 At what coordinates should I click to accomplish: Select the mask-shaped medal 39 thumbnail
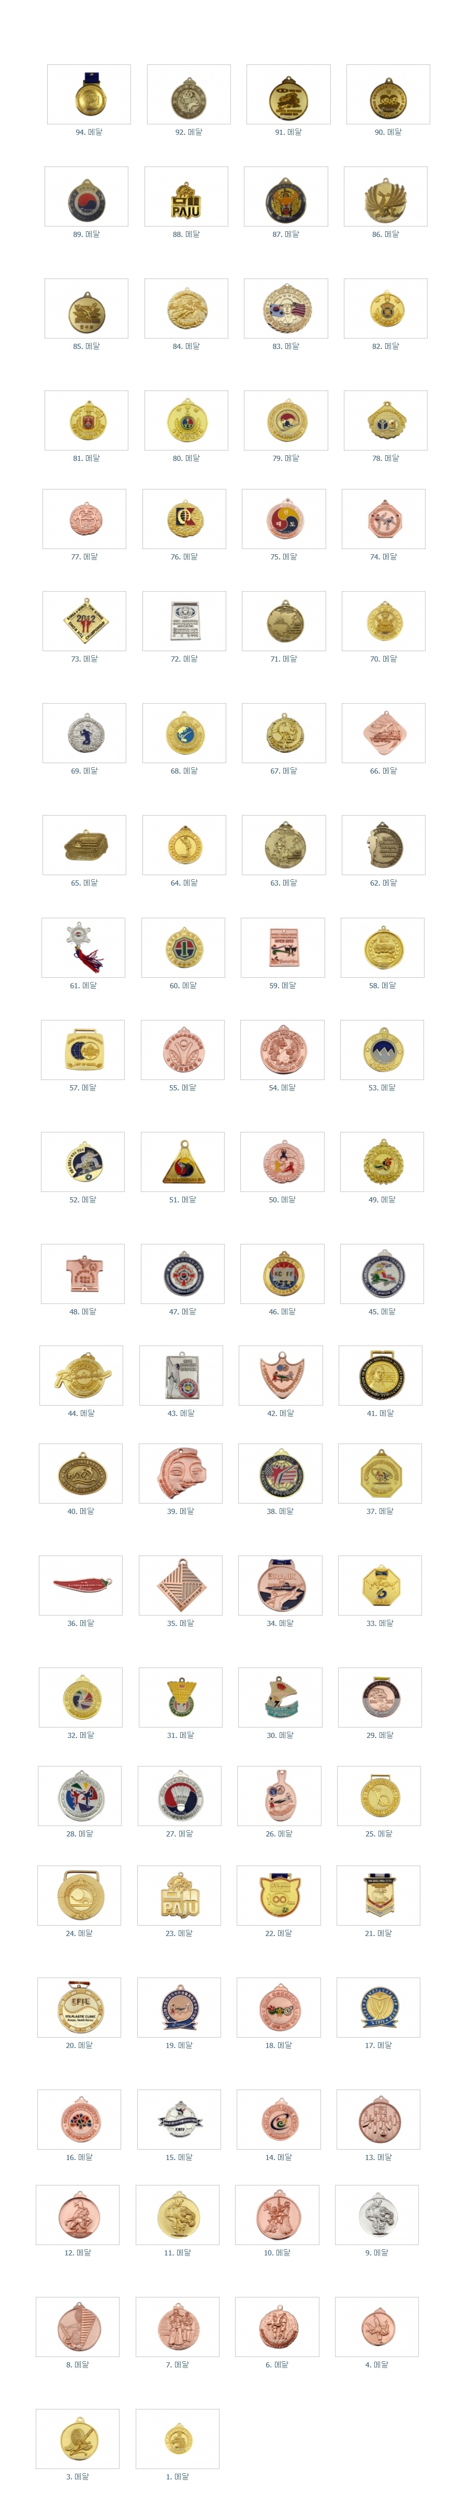point(180,1474)
